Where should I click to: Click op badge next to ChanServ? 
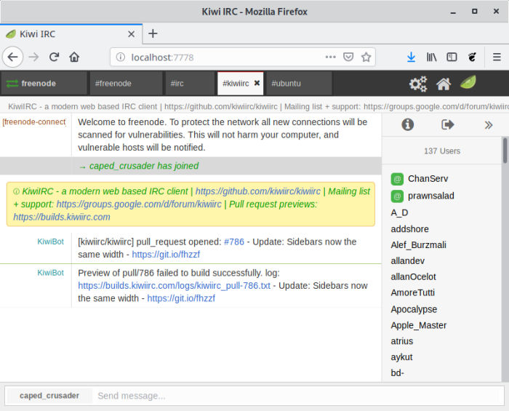coord(397,179)
